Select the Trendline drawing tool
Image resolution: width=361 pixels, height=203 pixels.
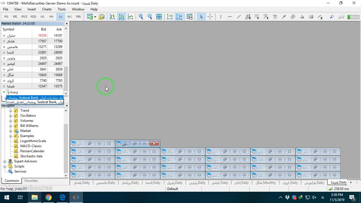coord(239,17)
